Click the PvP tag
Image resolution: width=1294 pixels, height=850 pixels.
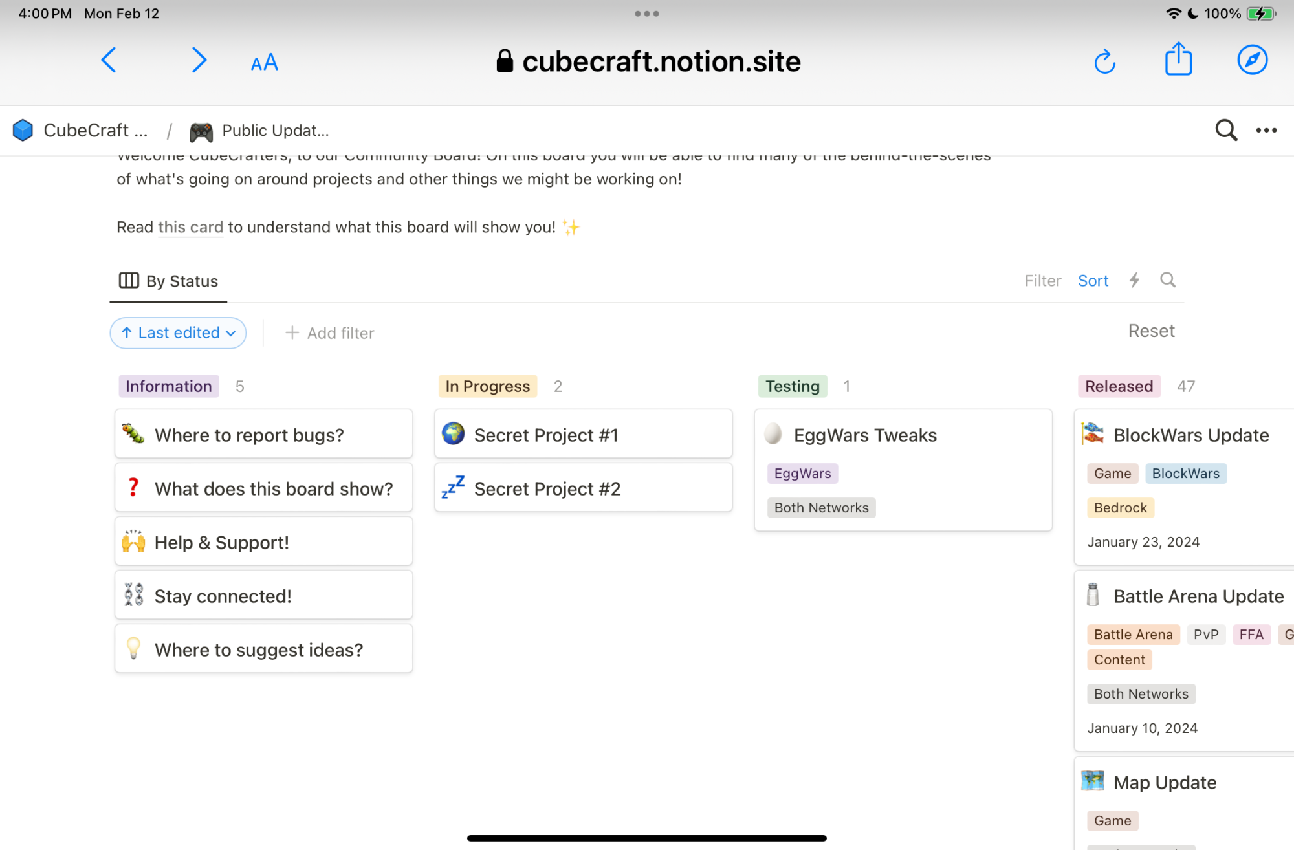click(x=1206, y=635)
